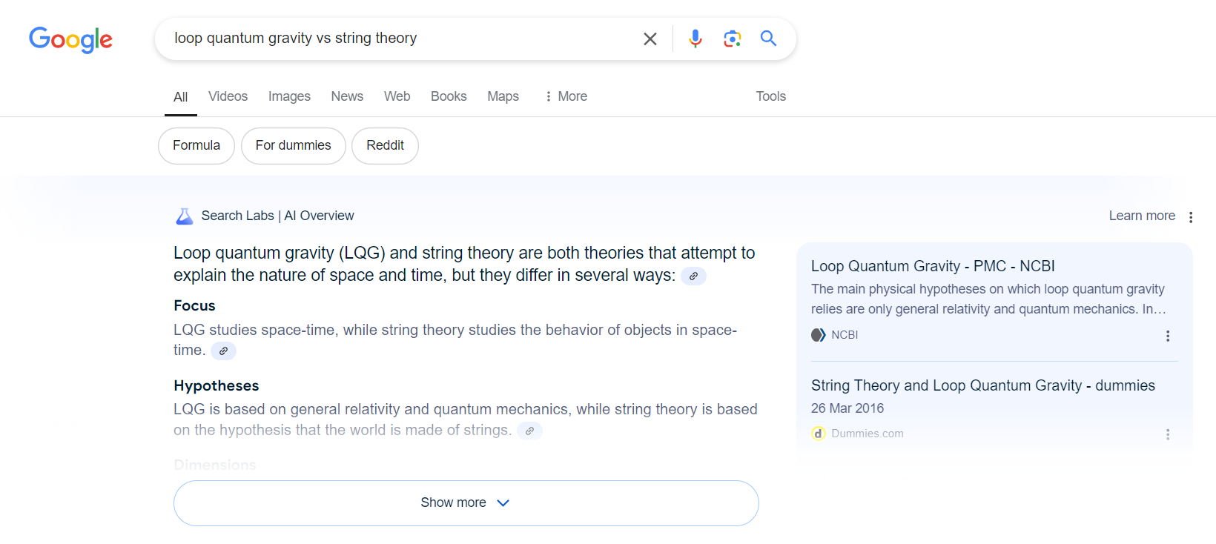Switch to the Maps tab
This screenshot has width=1216, height=544.
coord(503,96)
